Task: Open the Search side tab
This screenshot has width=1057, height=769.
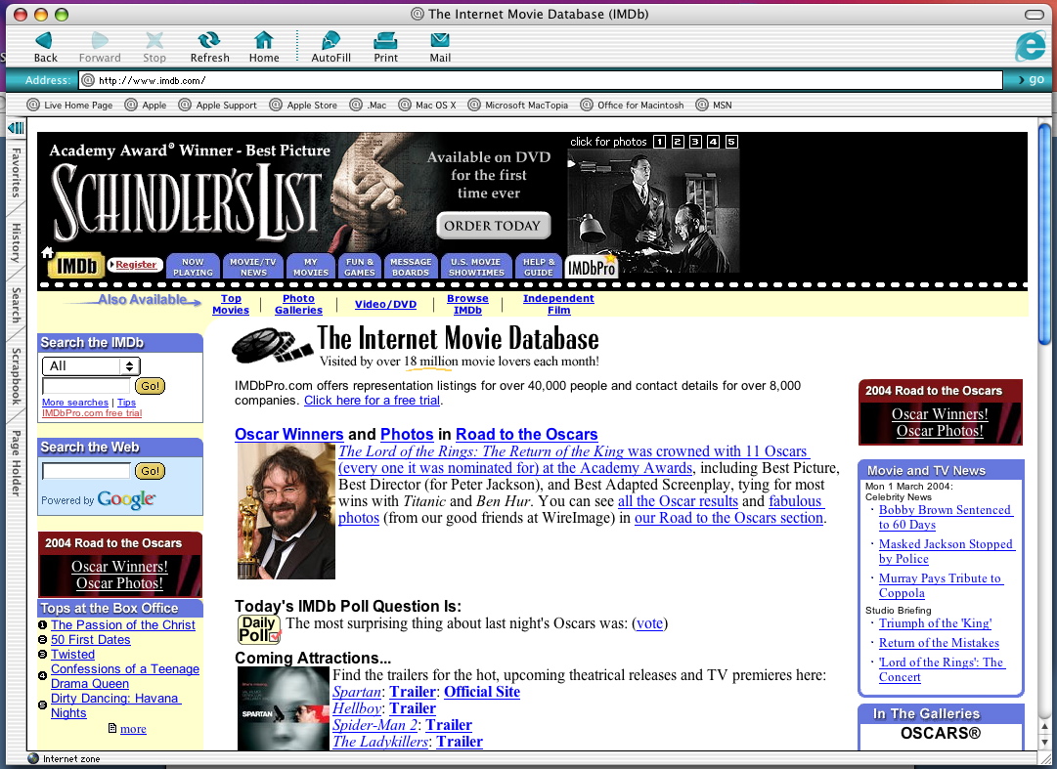Action: (x=16, y=305)
